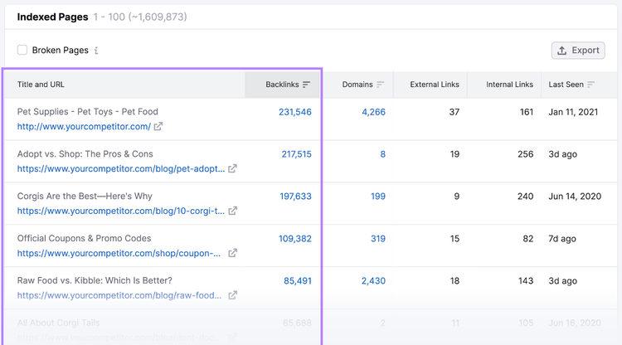Select the Raw Food vs. Kibble title

[95, 280]
